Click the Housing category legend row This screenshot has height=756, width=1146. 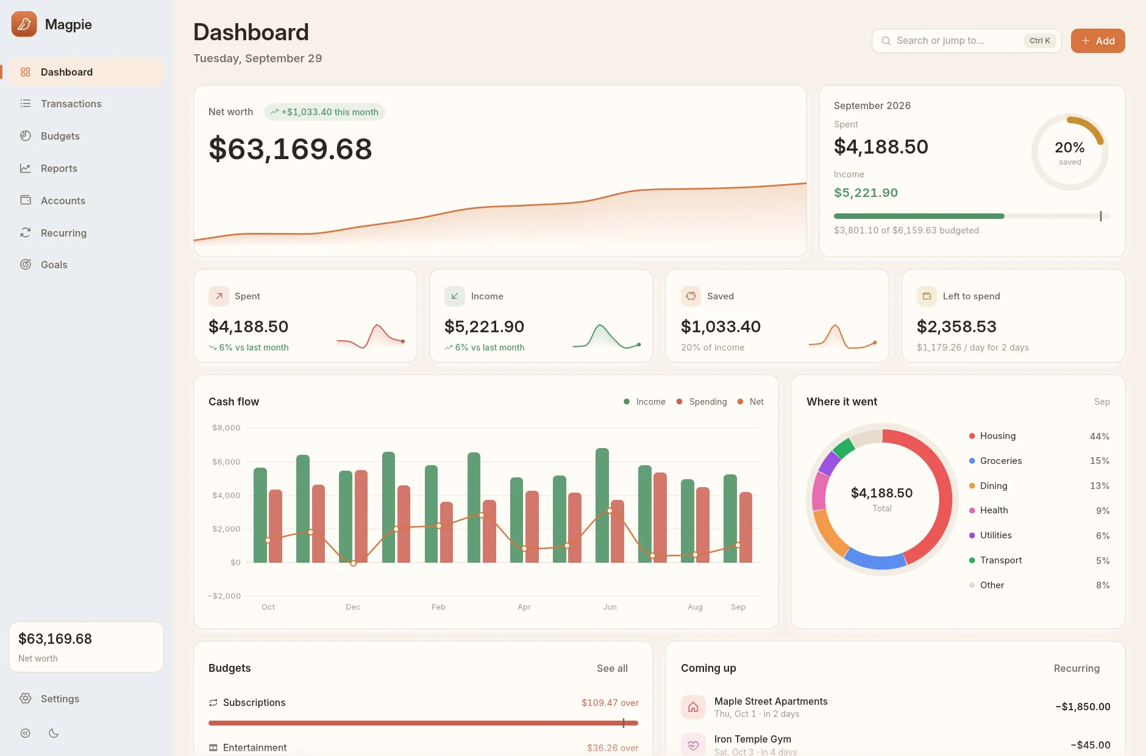pyautogui.click(x=1039, y=436)
